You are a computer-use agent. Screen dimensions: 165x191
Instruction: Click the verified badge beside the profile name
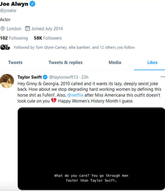pyautogui.click(x=33, y=4)
